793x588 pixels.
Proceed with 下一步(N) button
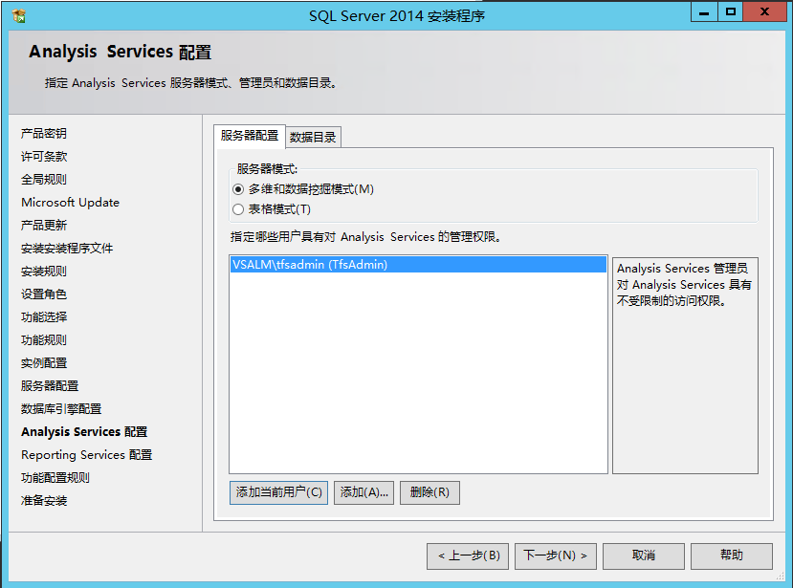click(556, 556)
